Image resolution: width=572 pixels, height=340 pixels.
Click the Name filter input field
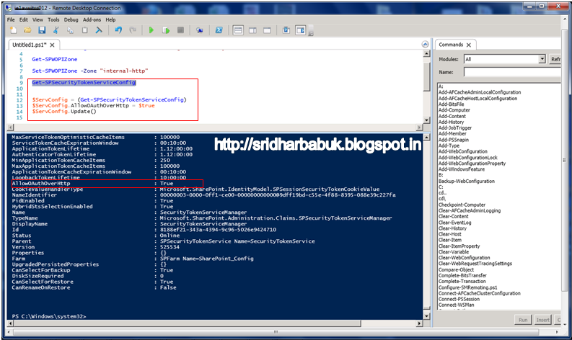[x=512, y=72]
